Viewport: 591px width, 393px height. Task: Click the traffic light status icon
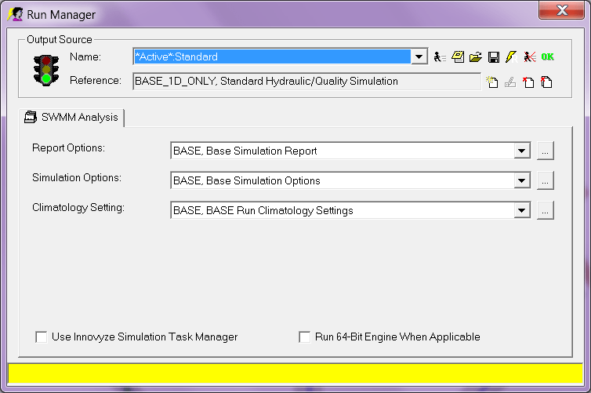point(46,70)
